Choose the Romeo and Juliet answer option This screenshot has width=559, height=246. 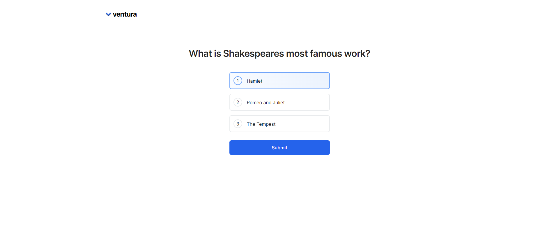[x=279, y=102]
